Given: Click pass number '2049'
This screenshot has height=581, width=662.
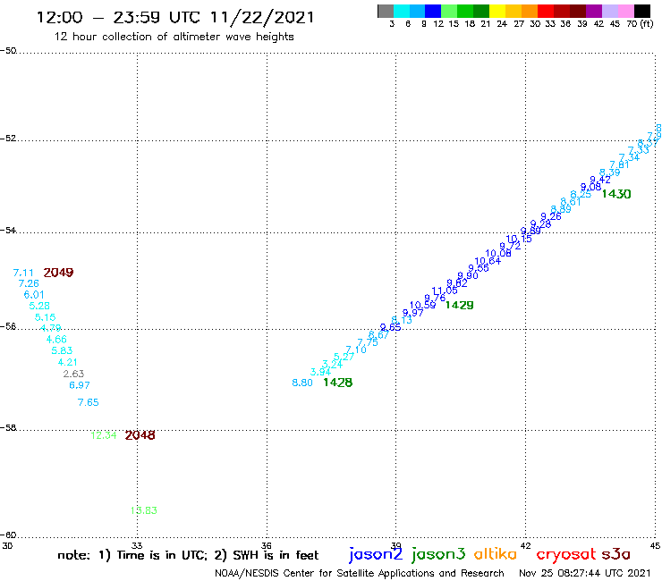Looking at the screenshot, I should click(58, 273).
